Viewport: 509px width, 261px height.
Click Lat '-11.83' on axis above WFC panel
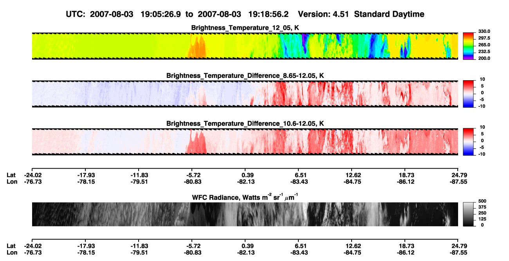(x=140, y=175)
